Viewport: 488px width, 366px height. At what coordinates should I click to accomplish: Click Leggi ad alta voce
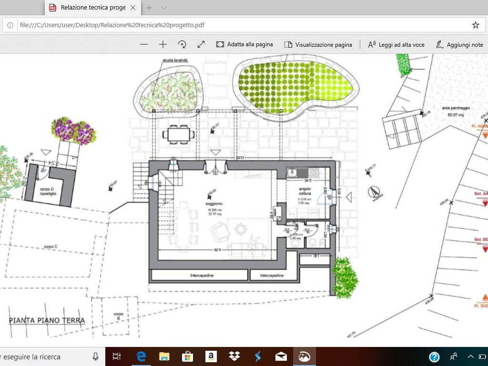click(396, 45)
